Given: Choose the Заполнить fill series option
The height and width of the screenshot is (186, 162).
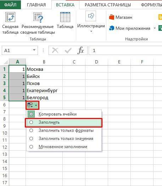Looking at the screenshot, I should [64, 122].
